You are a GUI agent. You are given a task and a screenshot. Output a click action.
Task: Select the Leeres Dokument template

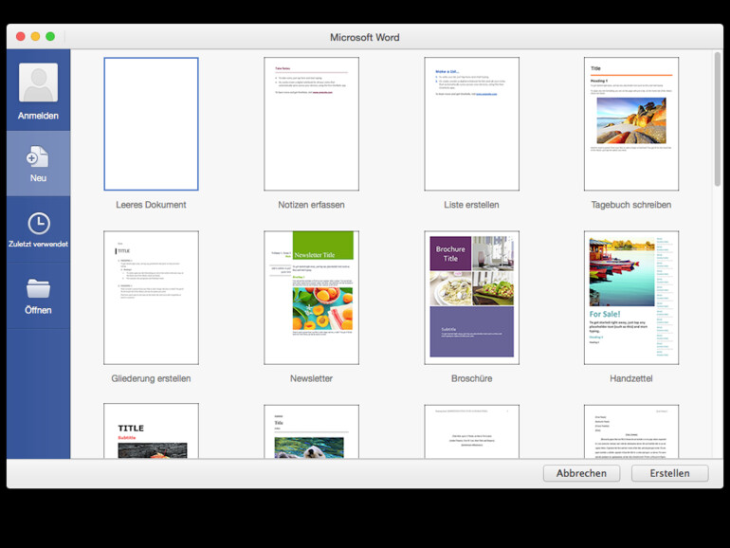[x=151, y=124]
